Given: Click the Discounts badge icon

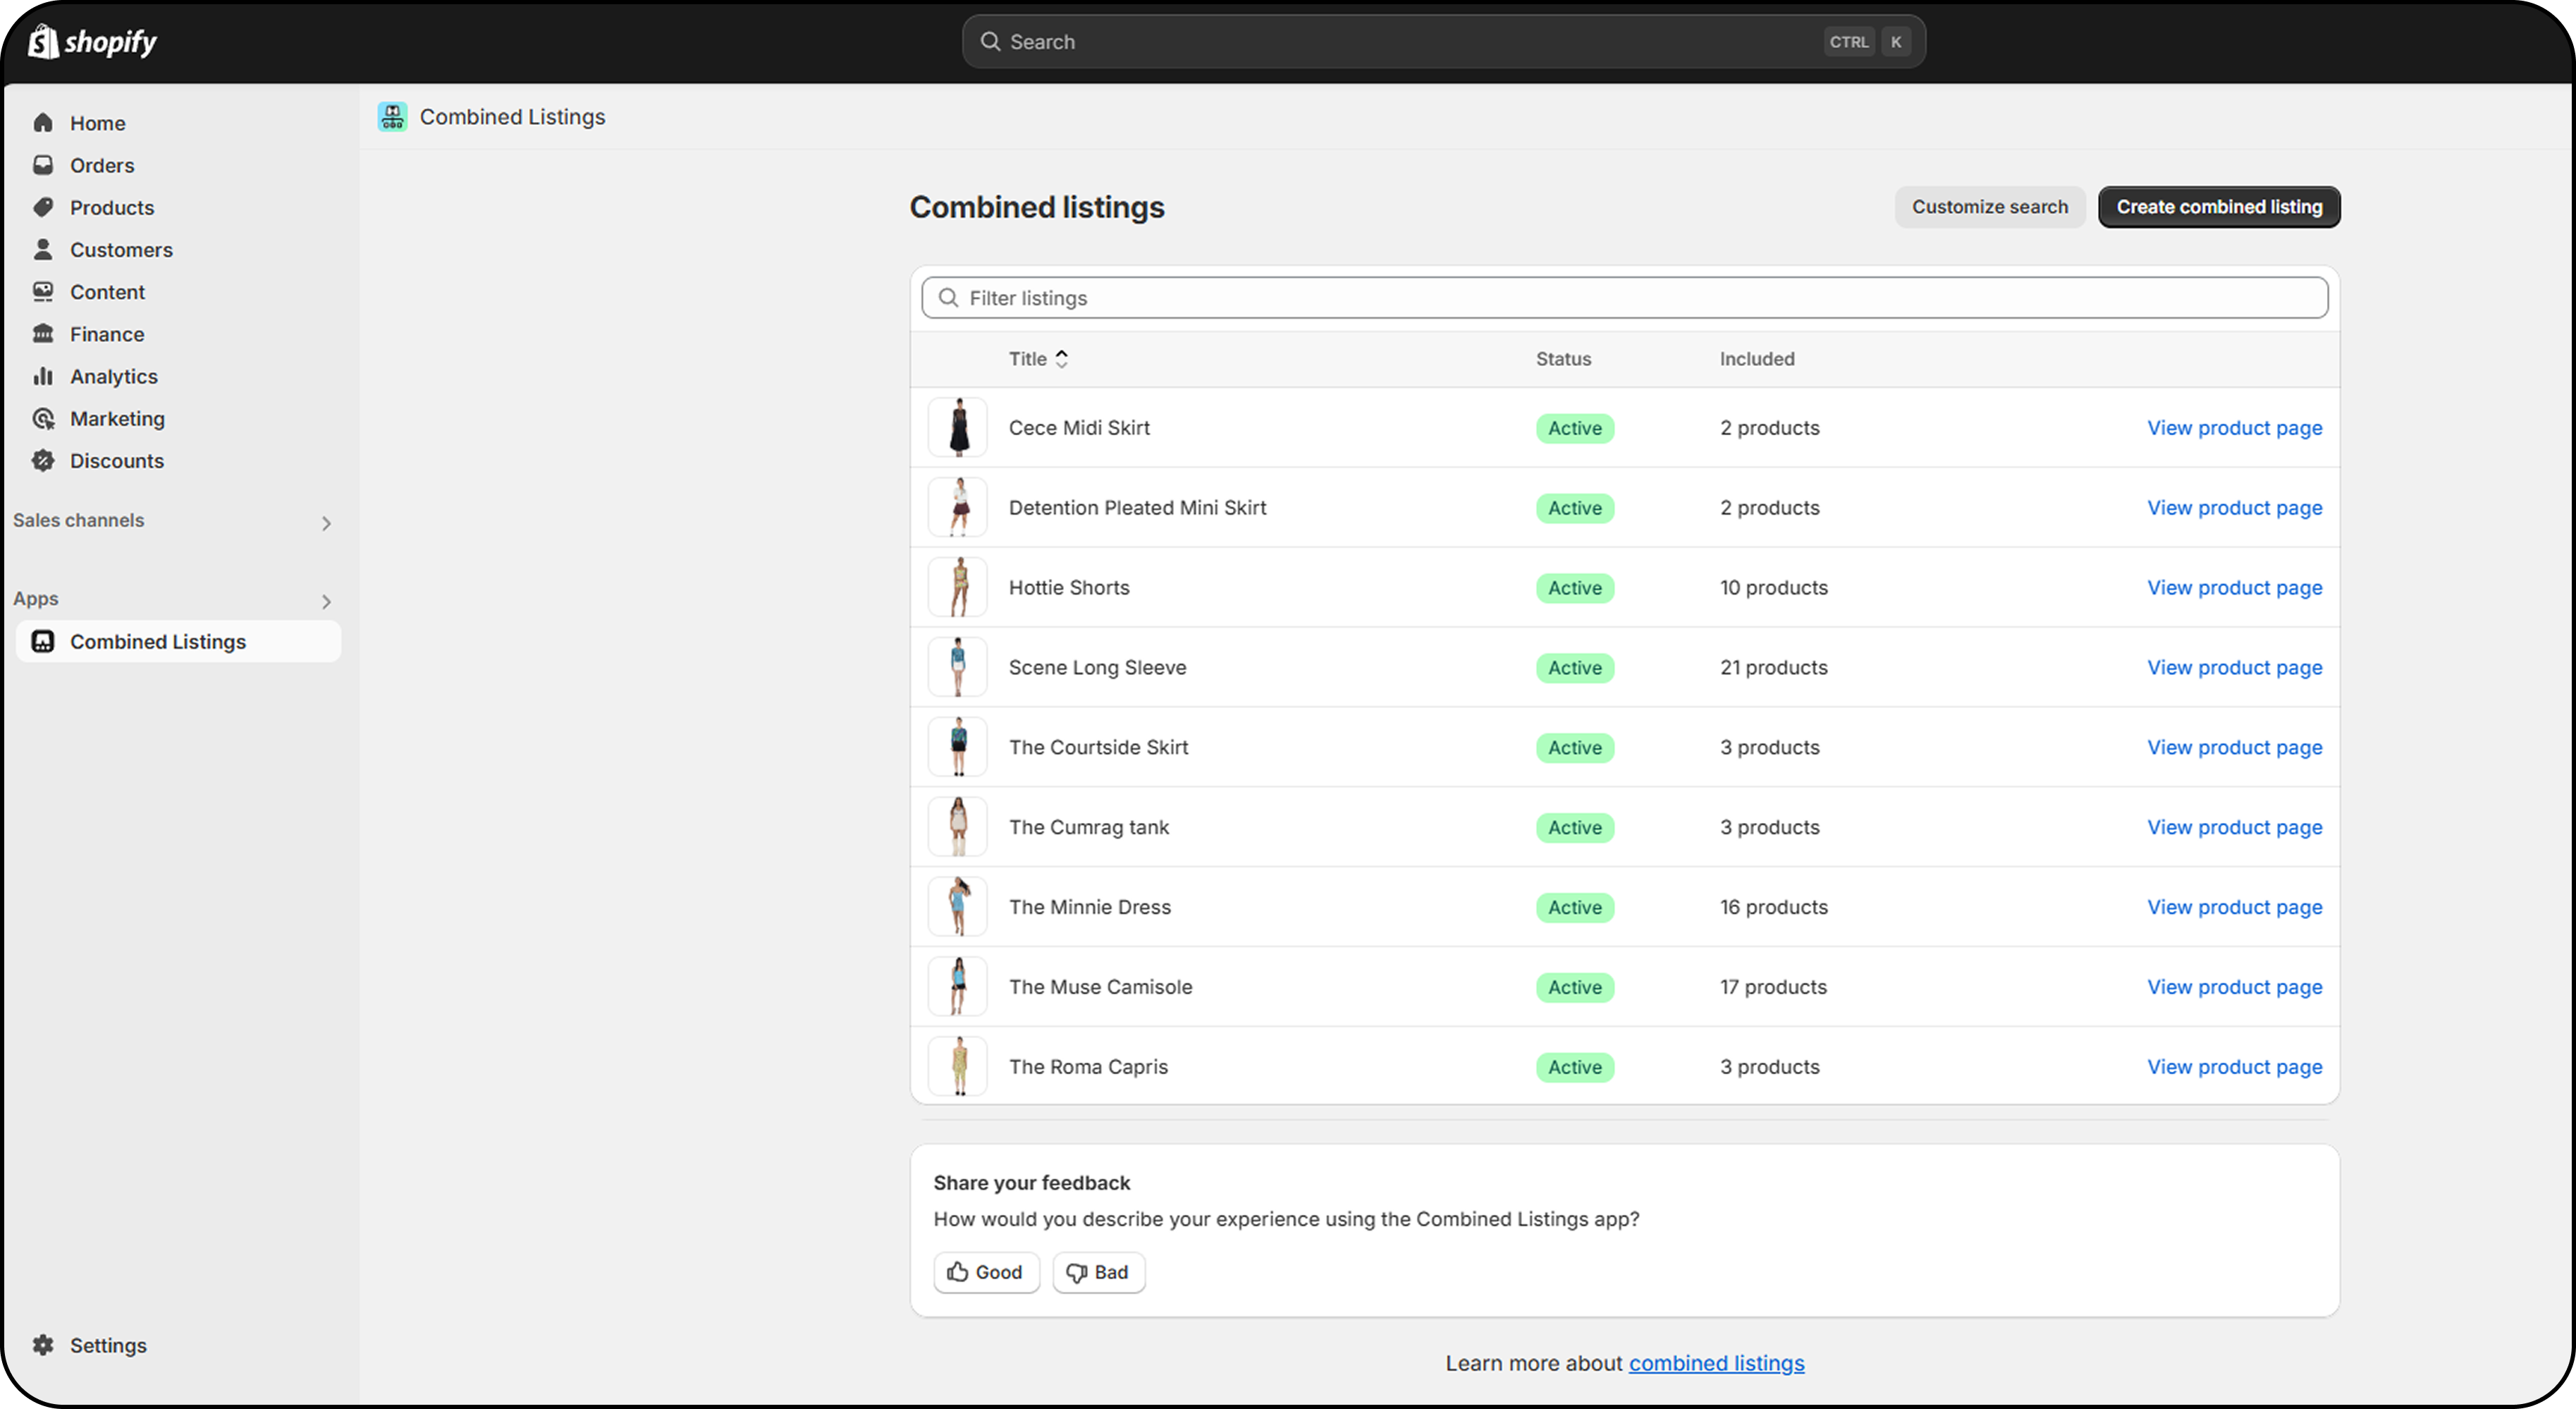Looking at the screenshot, I should coord(43,460).
